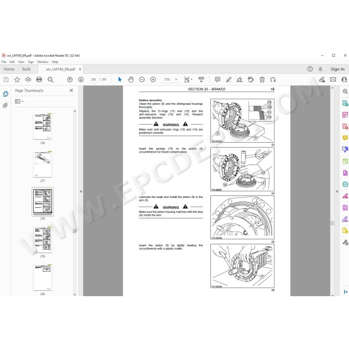Select page 257 thumbnail

pos(42,164)
